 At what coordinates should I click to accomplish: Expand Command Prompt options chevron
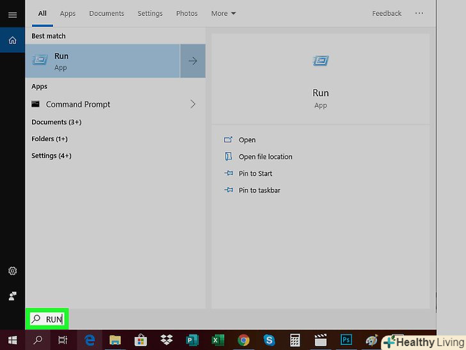pos(193,104)
